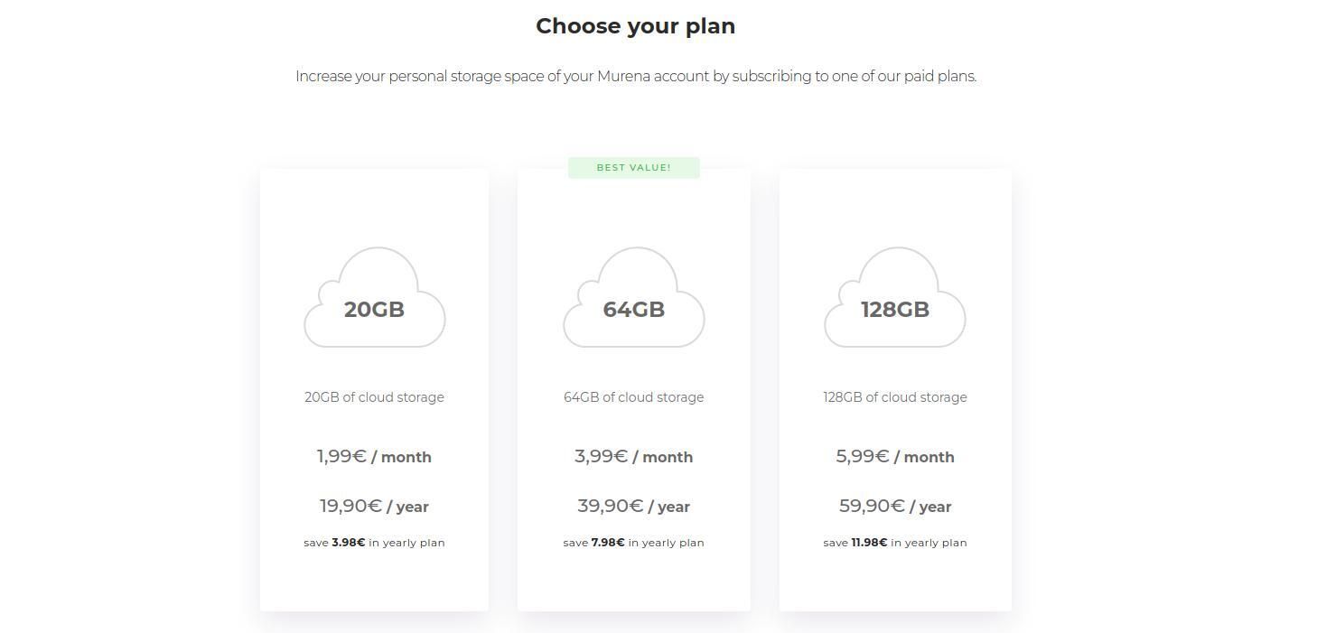
Task: Click the 'Choose your plan' heading
Action: tap(635, 26)
